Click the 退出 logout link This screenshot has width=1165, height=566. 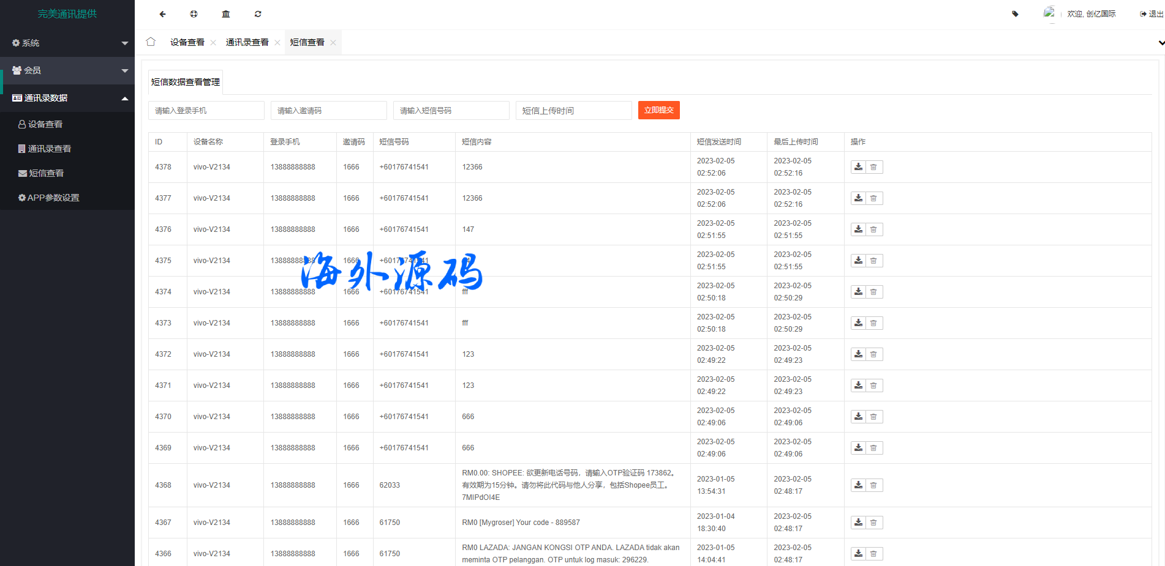click(x=1152, y=14)
